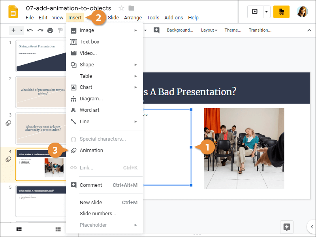
Task: Click the presentation title 07-add-animation-to-objects
Action: pyautogui.click(x=68, y=8)
